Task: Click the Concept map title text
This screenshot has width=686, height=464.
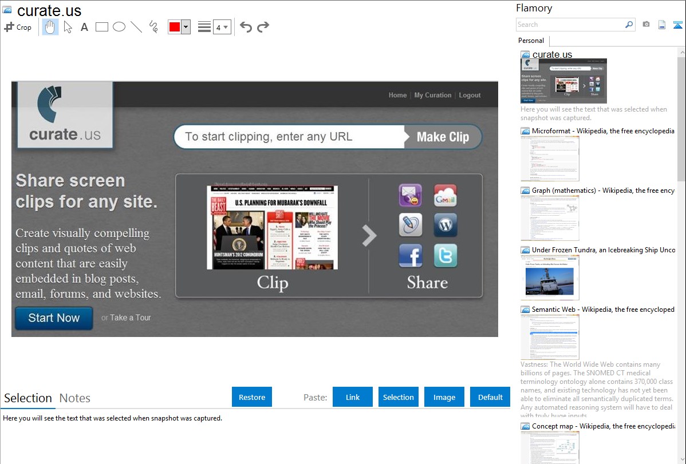Action: click(603, 426)
